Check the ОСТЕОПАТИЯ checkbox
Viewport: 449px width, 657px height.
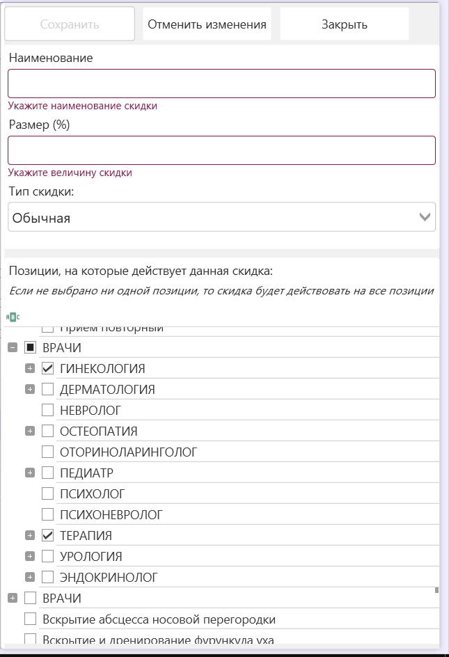[x=48, y=431]
